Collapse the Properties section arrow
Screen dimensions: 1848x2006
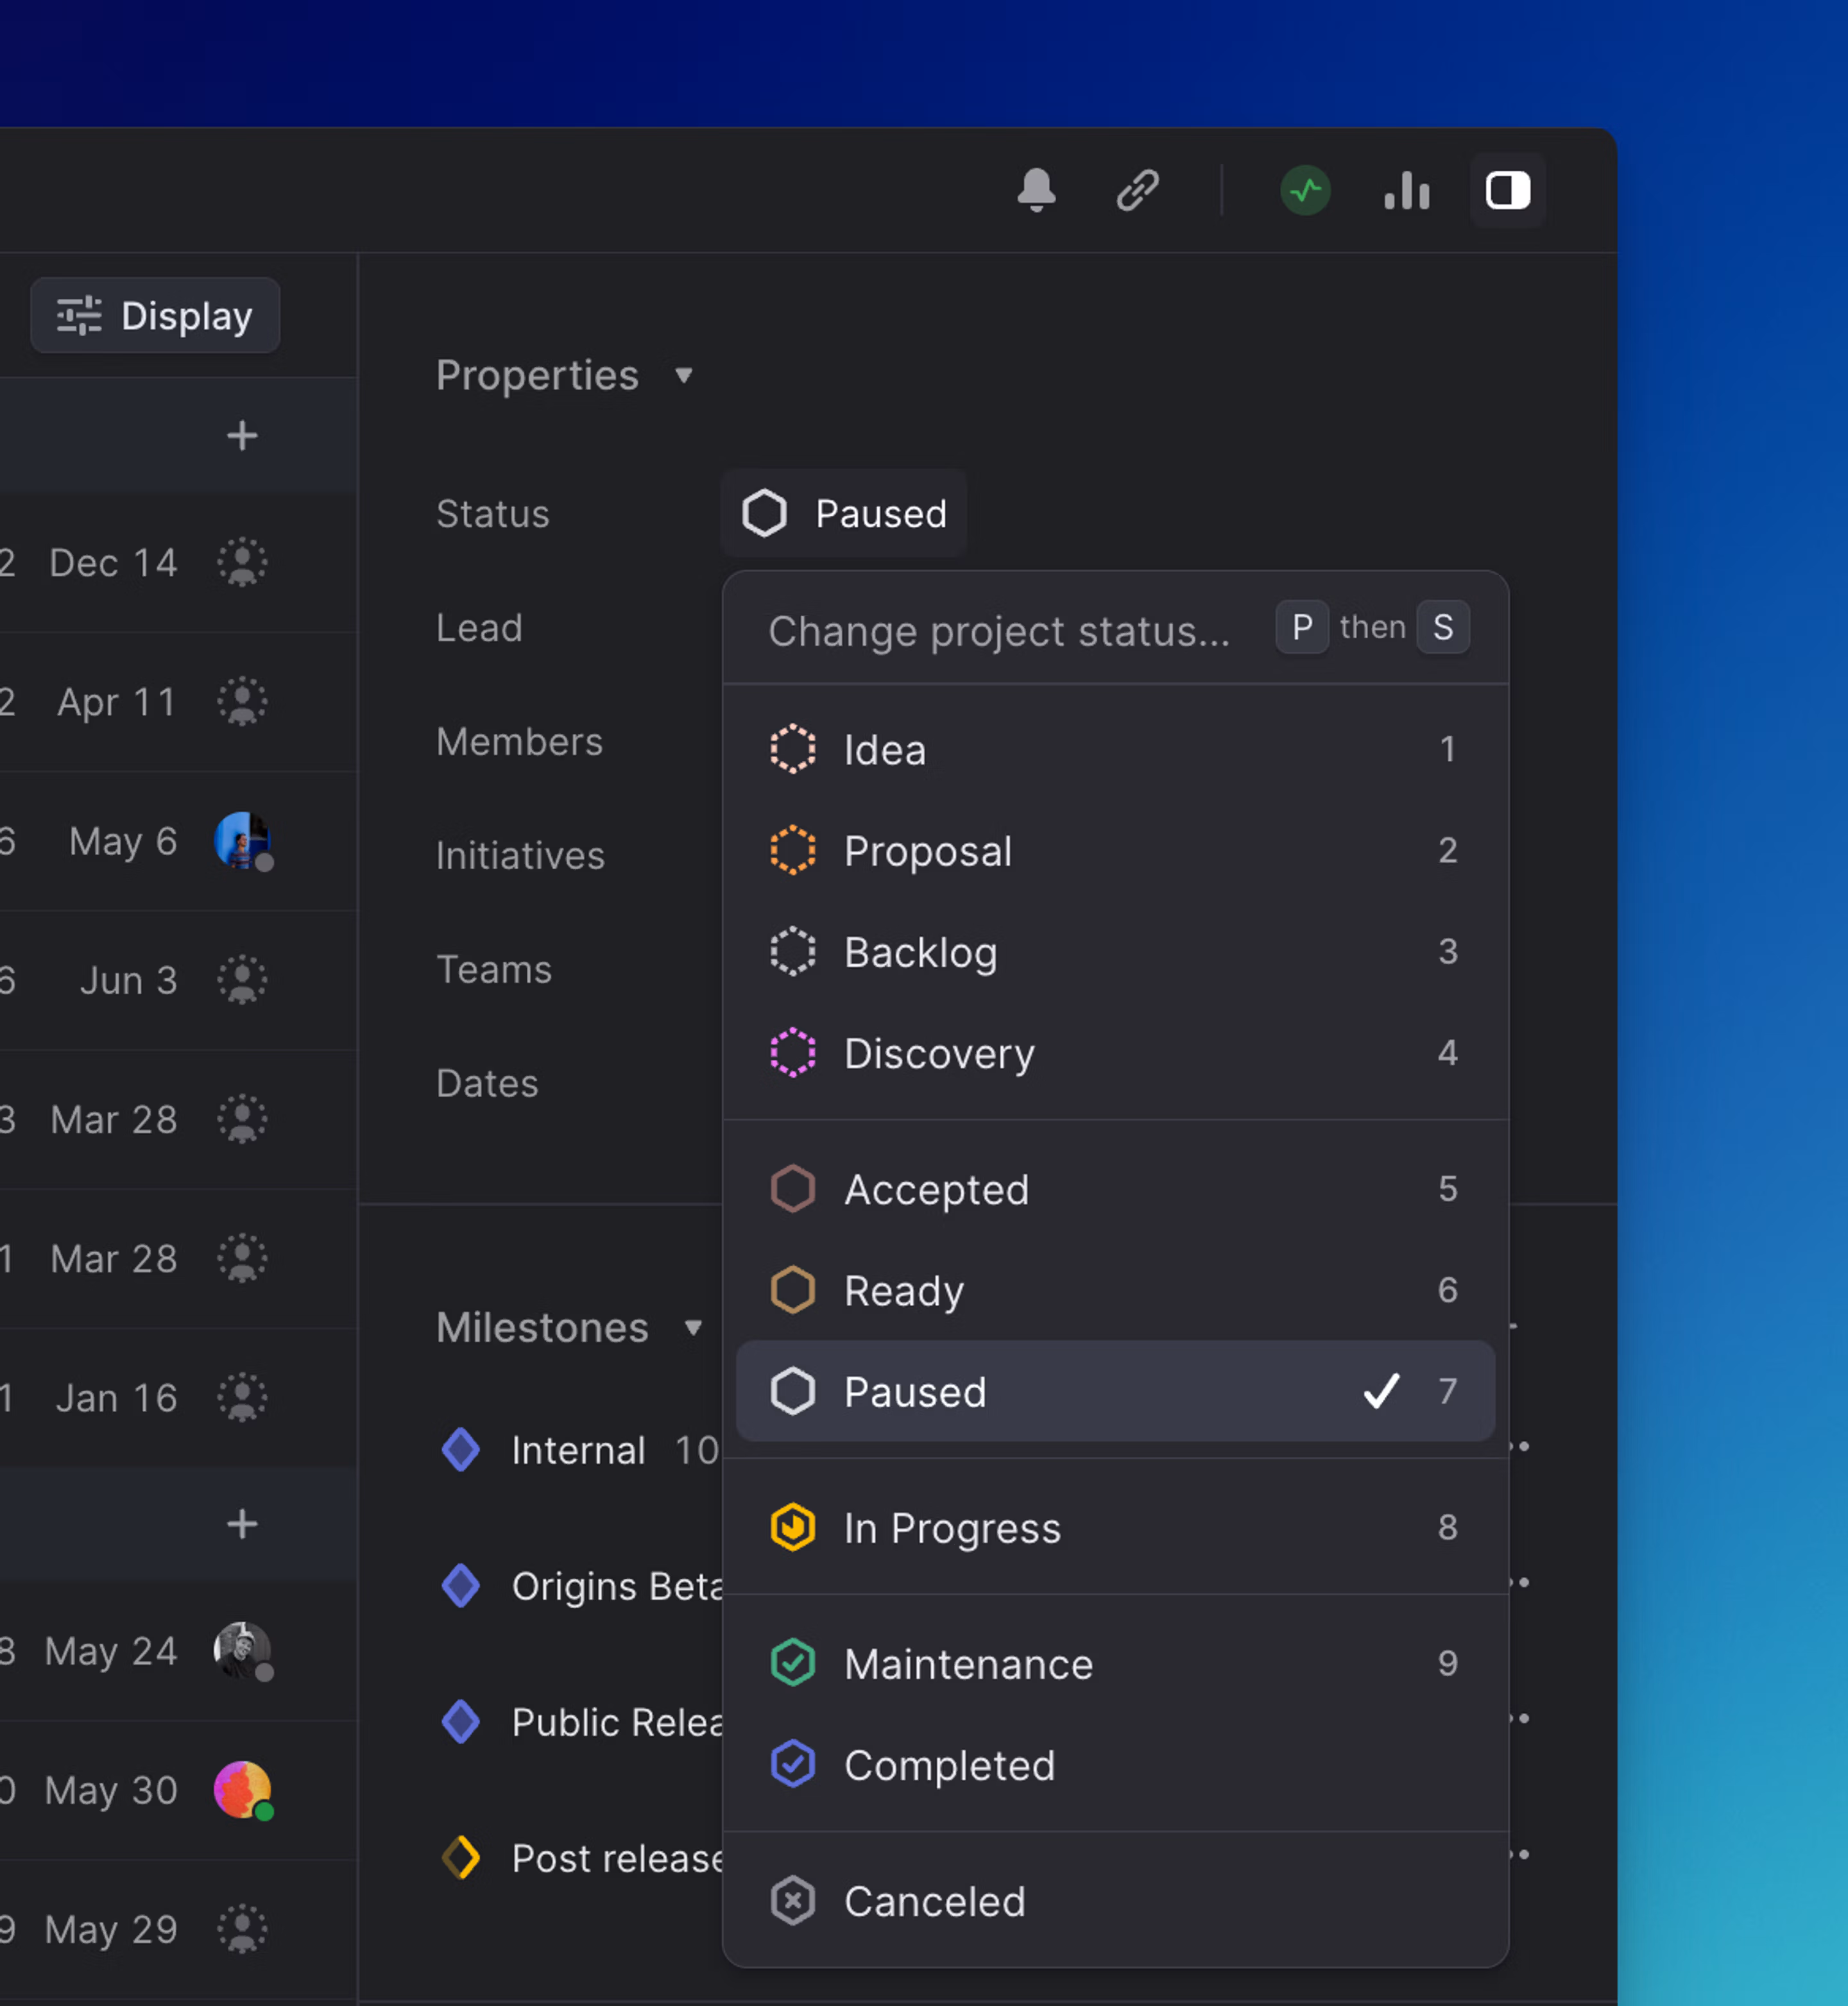click(x=684, y=376)
